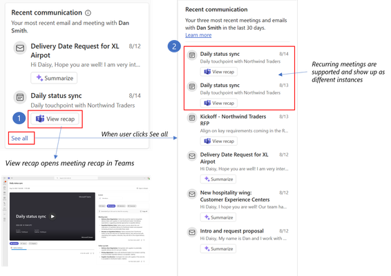Play the Daily status sync recording

53,217
